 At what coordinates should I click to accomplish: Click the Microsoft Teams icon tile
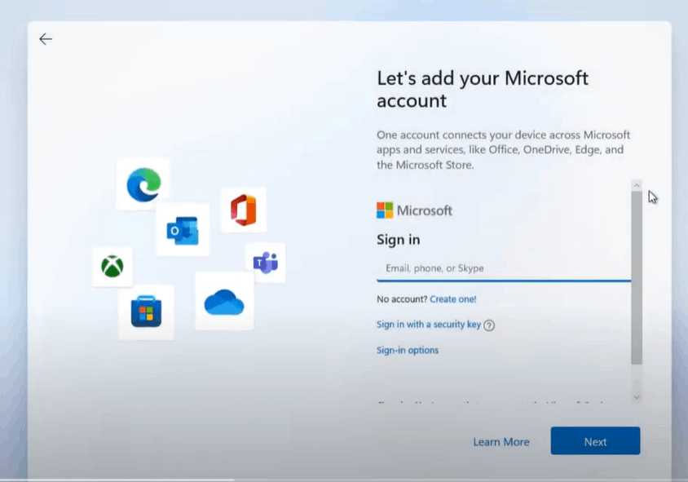click(266, 263)
